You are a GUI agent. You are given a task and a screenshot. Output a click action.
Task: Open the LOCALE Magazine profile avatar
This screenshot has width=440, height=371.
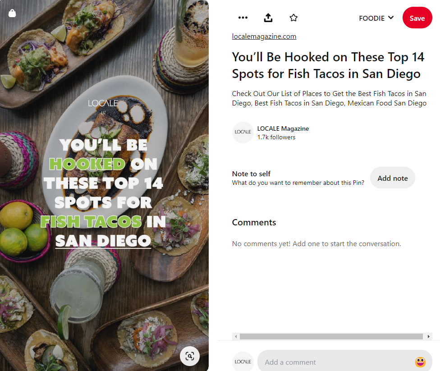[x=243, y=133]
